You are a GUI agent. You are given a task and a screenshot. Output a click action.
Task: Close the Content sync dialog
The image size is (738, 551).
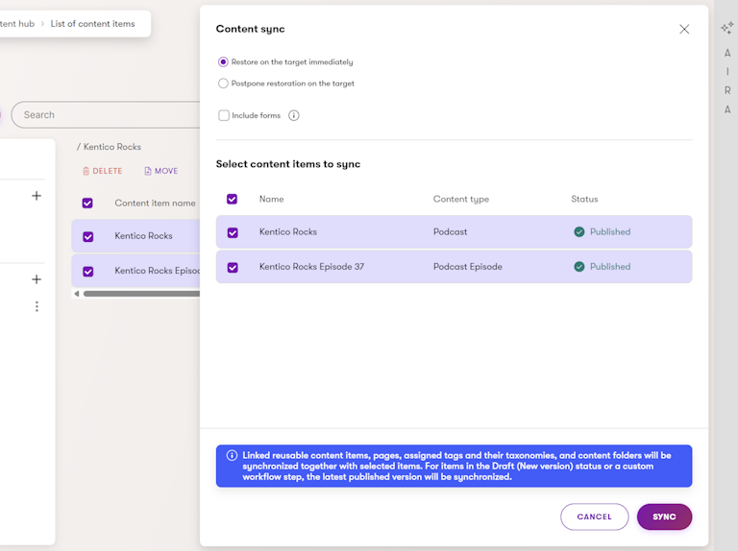pyautogui.click(x=684, y=29)
